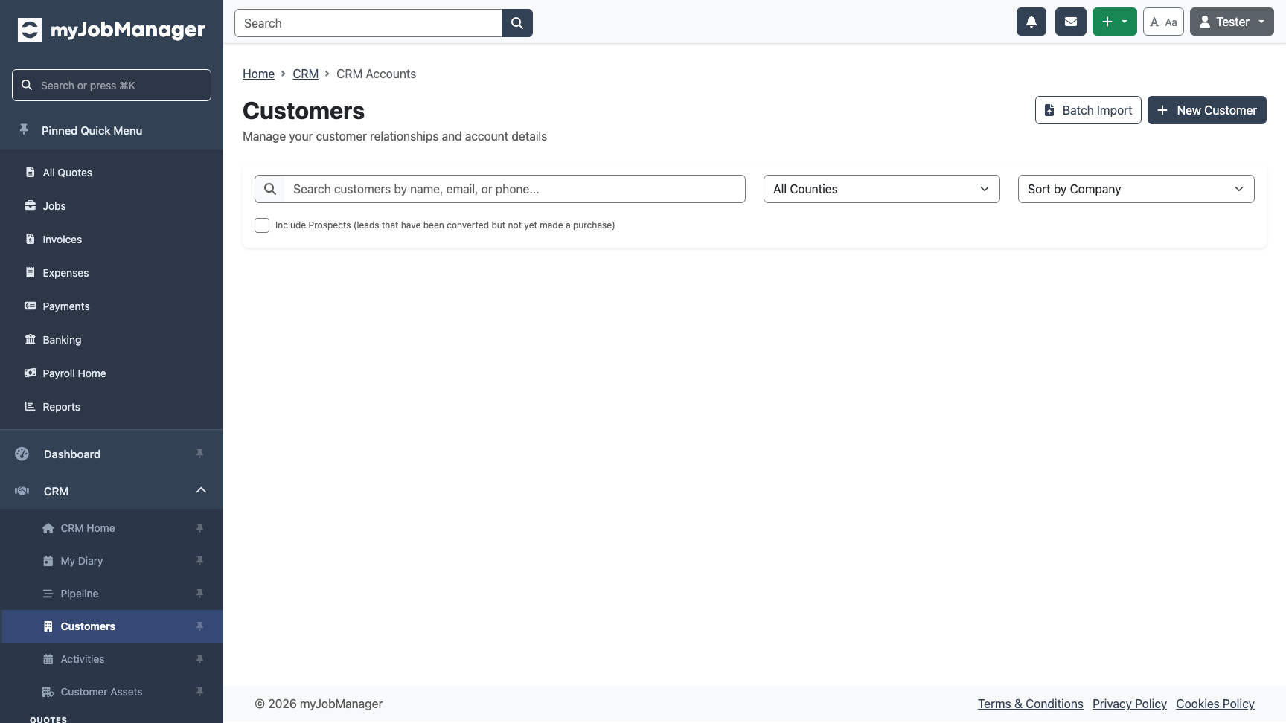Click the Banking building icon

pyautogui.click(x=30, y=339)
